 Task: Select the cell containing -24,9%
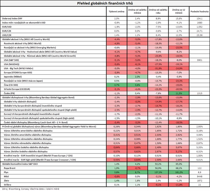pyautogui.click(x=178, y=68)
